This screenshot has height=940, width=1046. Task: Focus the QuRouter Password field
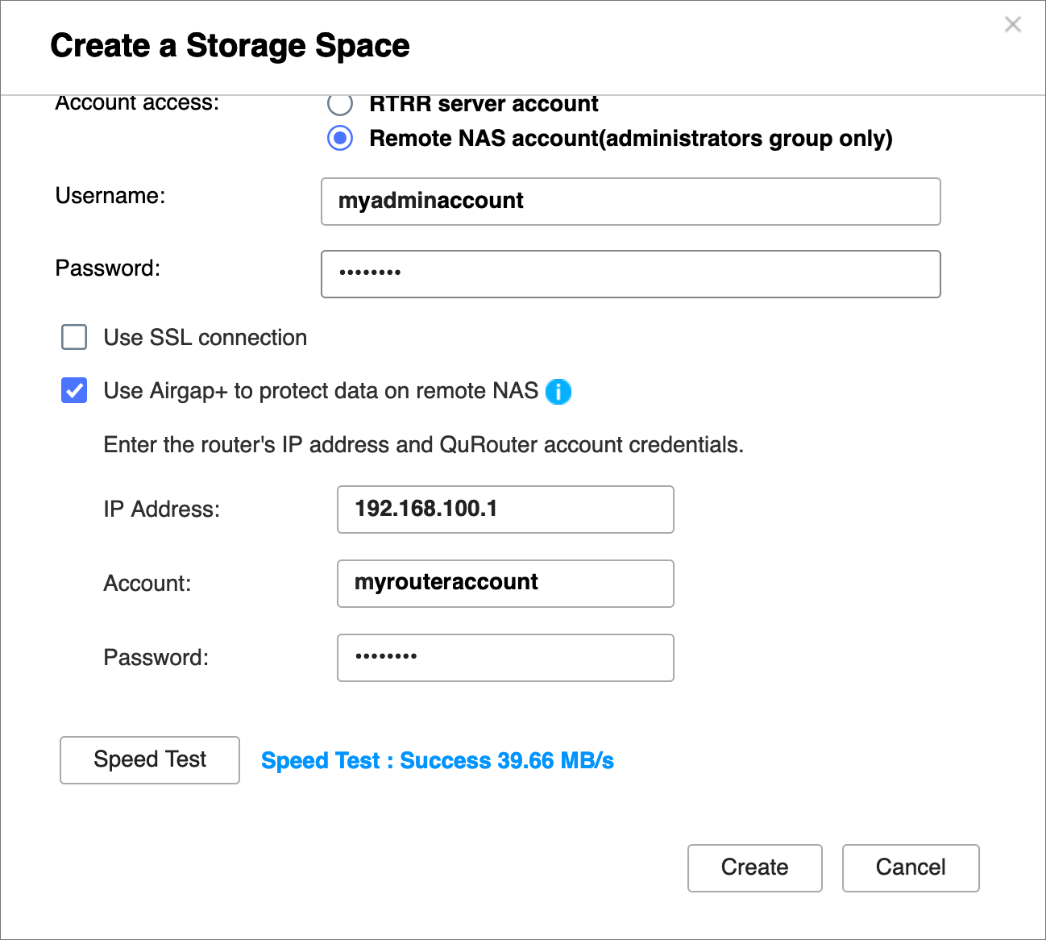[504, 658]
